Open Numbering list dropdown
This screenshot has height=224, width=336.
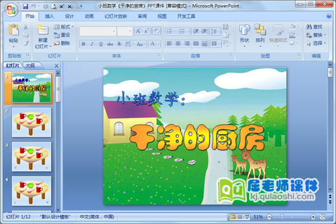coord(184,31)
